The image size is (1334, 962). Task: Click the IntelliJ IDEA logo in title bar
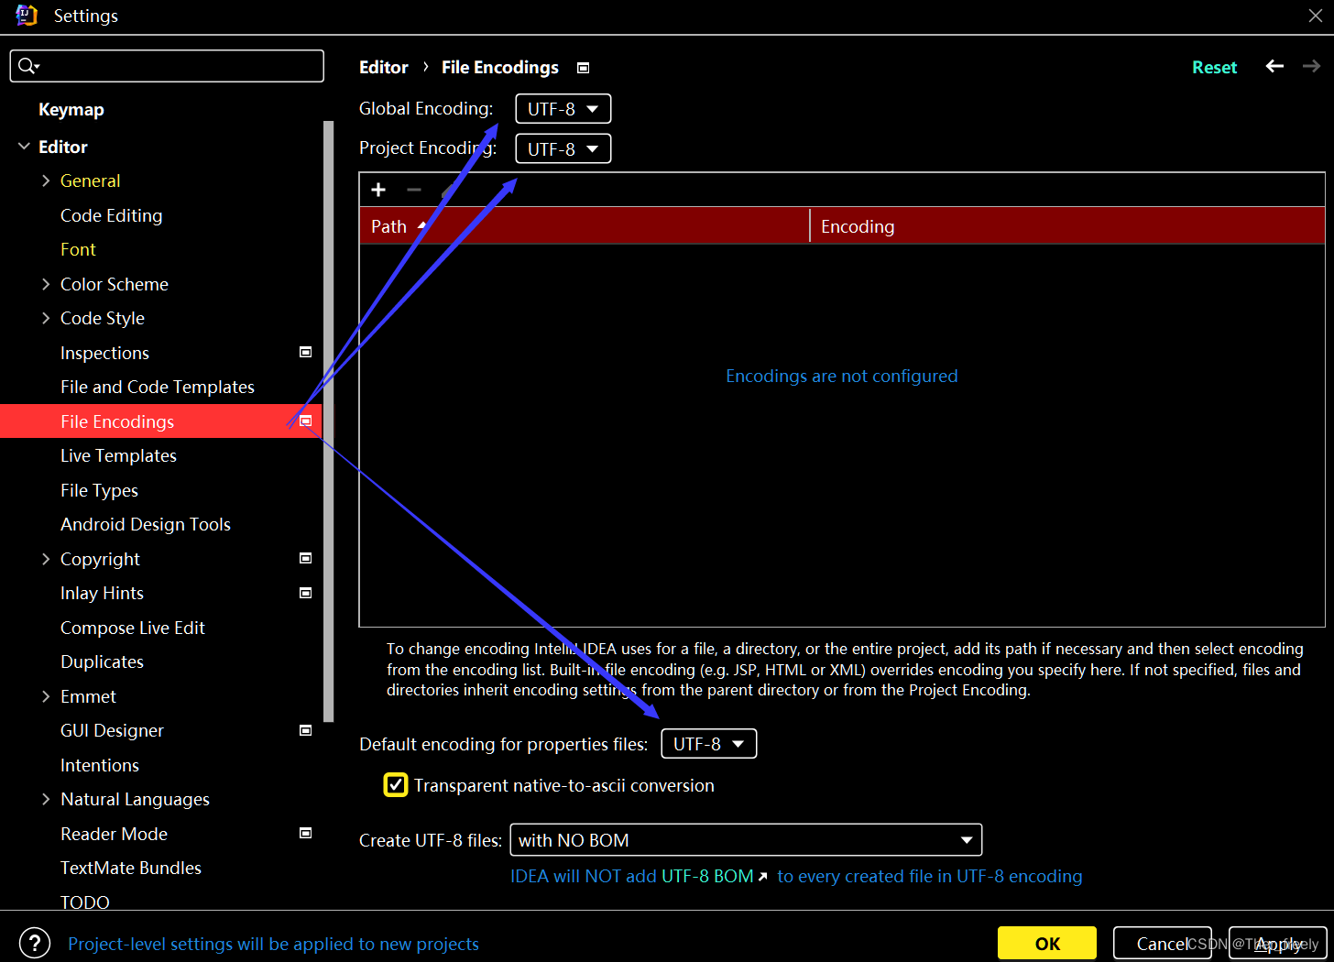[27, 16]
